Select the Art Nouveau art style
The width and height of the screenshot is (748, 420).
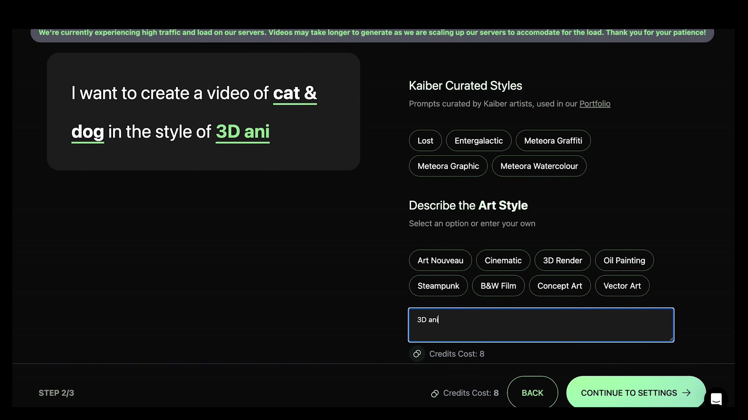[440, 260]
